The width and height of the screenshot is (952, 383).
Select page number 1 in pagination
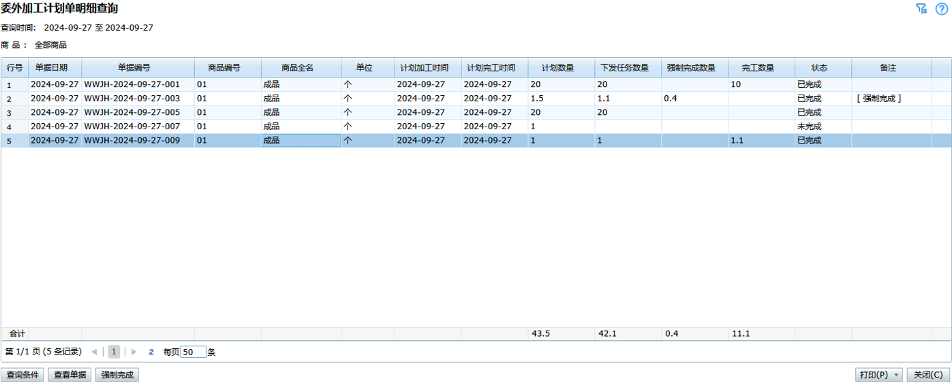click(114, 352)
